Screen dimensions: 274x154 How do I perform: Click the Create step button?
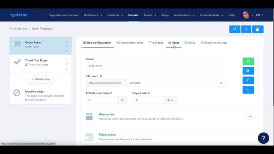coord(40,79)
